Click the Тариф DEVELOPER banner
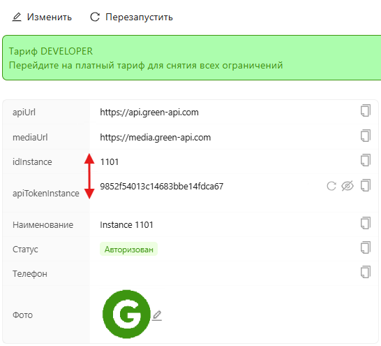 point(192,57)
